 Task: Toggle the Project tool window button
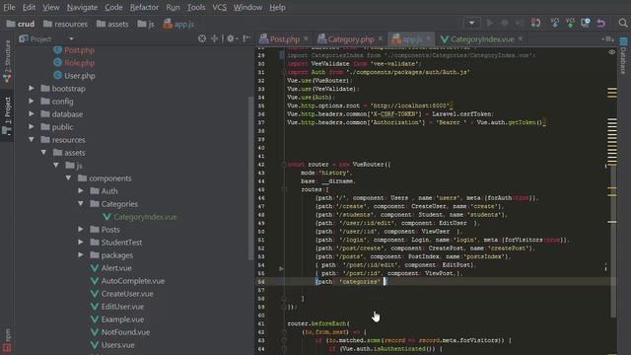click(7, 116)
